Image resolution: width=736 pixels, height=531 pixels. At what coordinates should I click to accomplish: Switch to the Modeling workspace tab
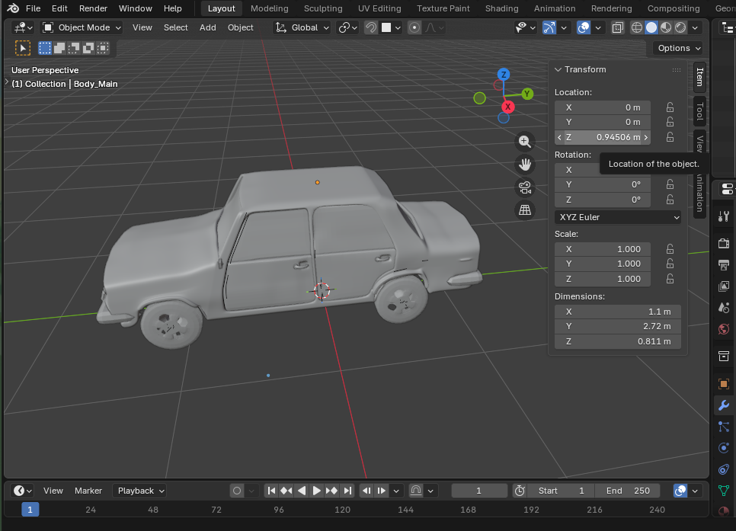tap(269, 8)
